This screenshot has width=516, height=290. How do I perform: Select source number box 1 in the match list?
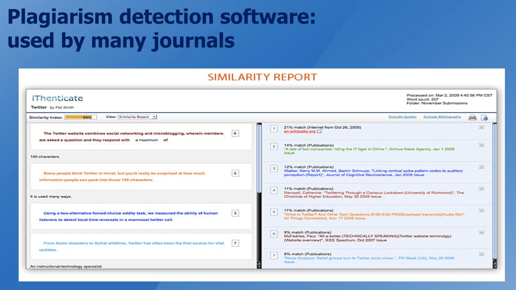274,128
